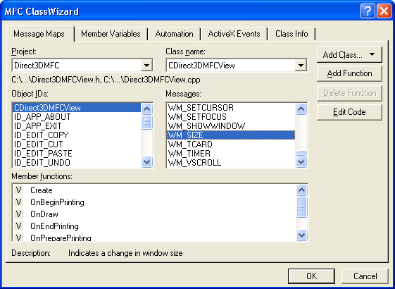Viewport: 395px width, 289px height.
Task: Select WM_VSCROLL in Messages list
Action: [231, 163]
